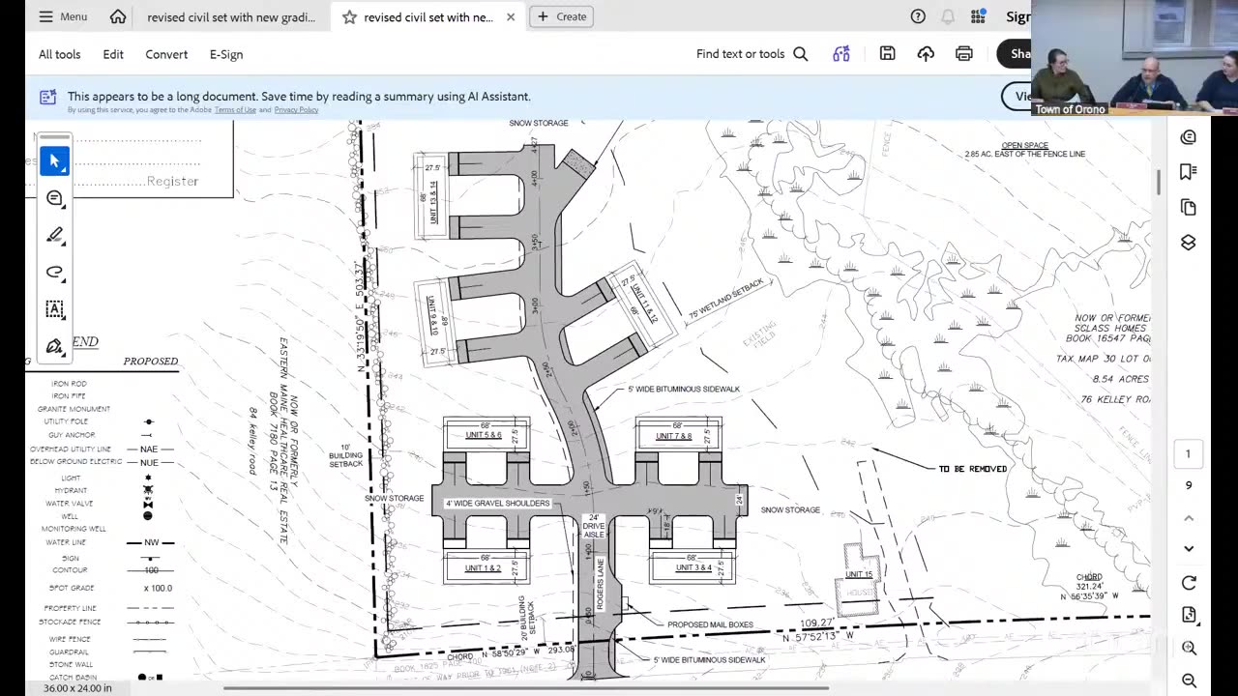Image resolution: width=1238 pixels, height=696 pixels.
Task: Zoom in with the magnifier plus
Action: click(1189, 648)
